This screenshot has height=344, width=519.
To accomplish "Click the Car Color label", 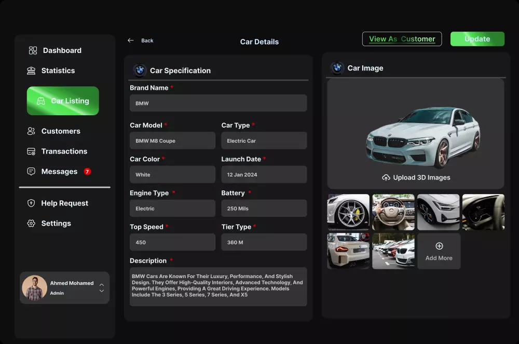I will 145,159.
